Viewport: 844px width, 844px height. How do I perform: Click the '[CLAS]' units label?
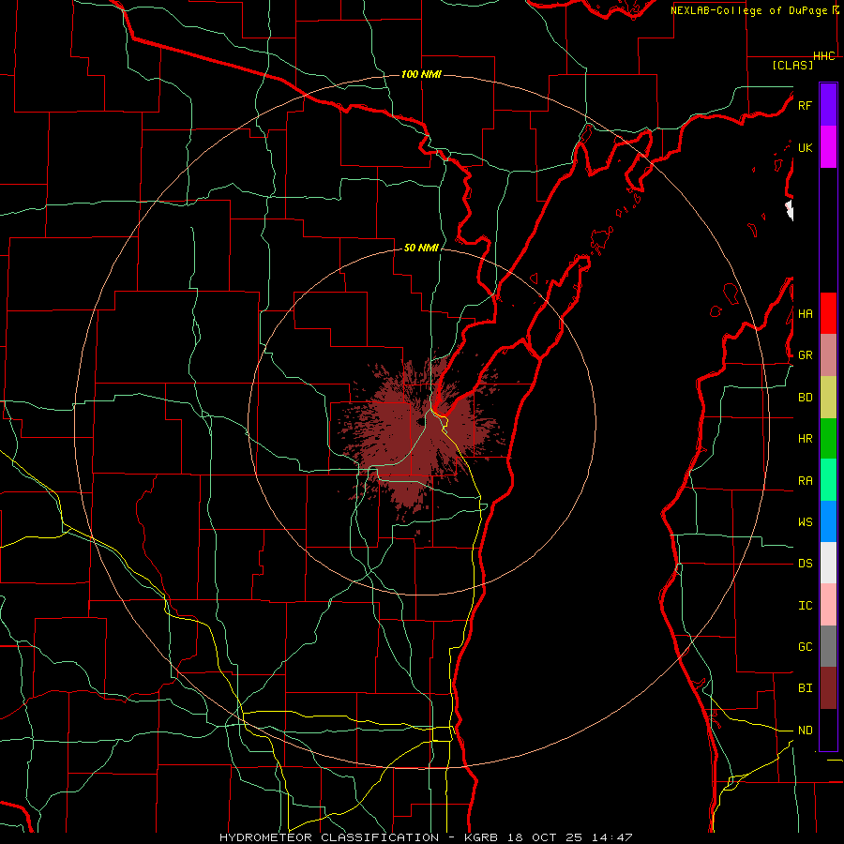792,65
